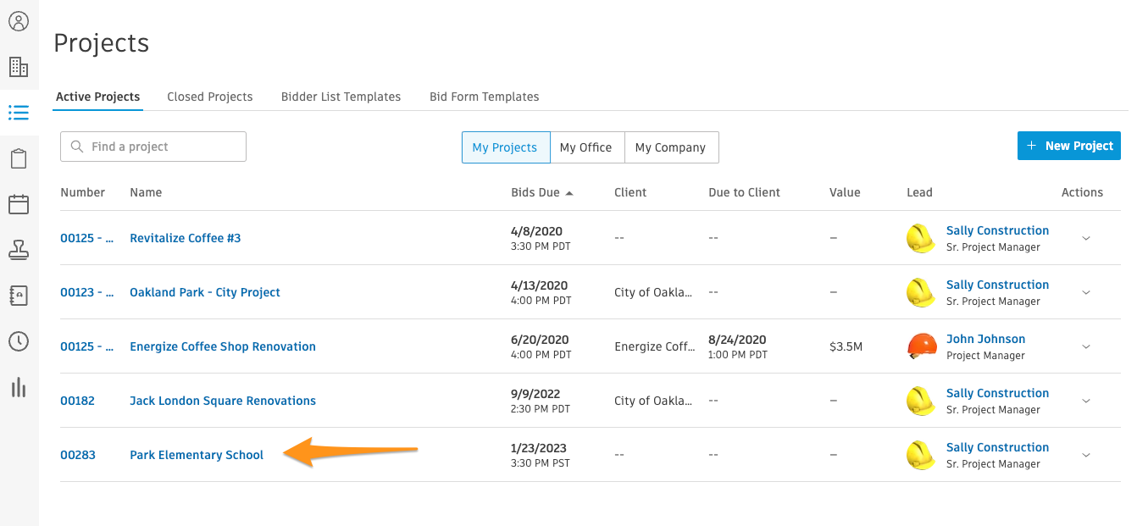This screenshot has height=526, width=1137.
Task: Sort by Bids Due column header
Action: click(536, 192)
